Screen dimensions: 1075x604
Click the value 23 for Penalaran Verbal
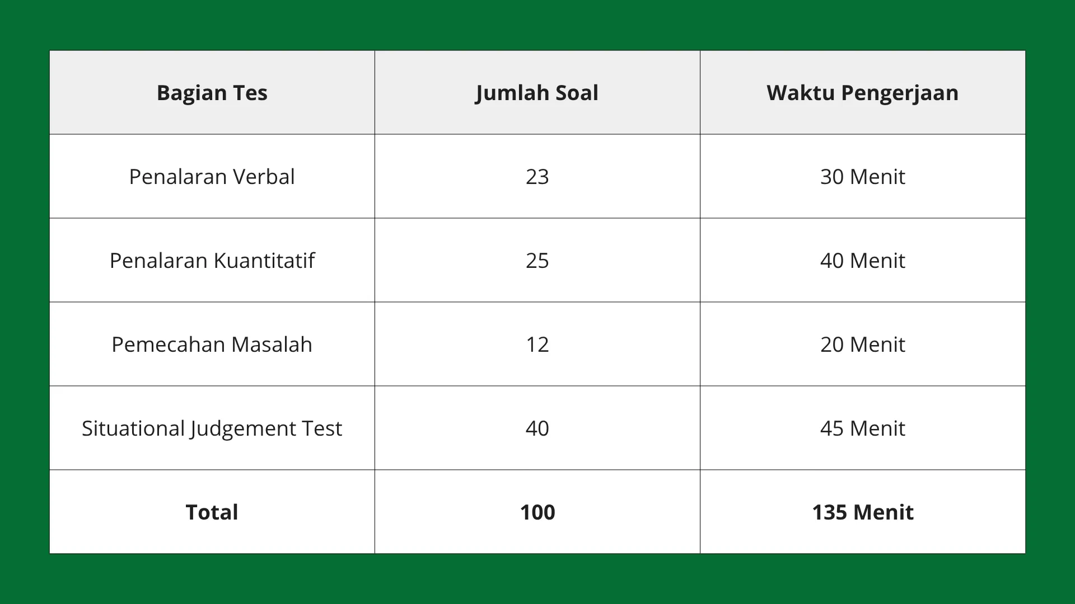coord(537,177)
